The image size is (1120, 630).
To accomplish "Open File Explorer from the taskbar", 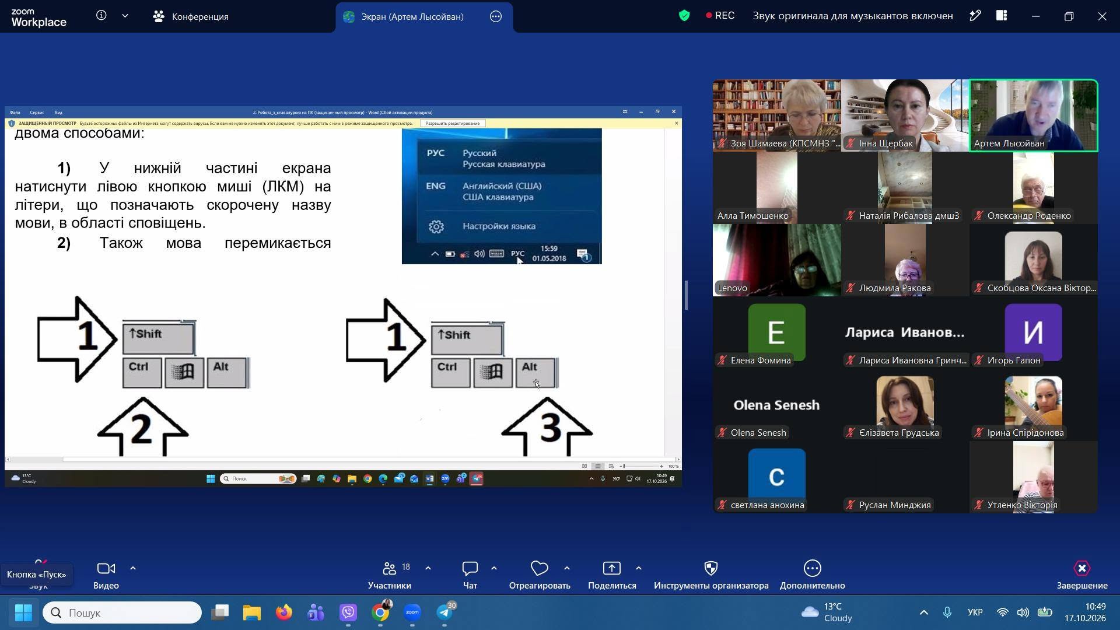I will 252,612.
